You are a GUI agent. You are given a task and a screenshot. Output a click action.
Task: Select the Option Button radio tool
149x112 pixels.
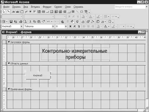30,12
